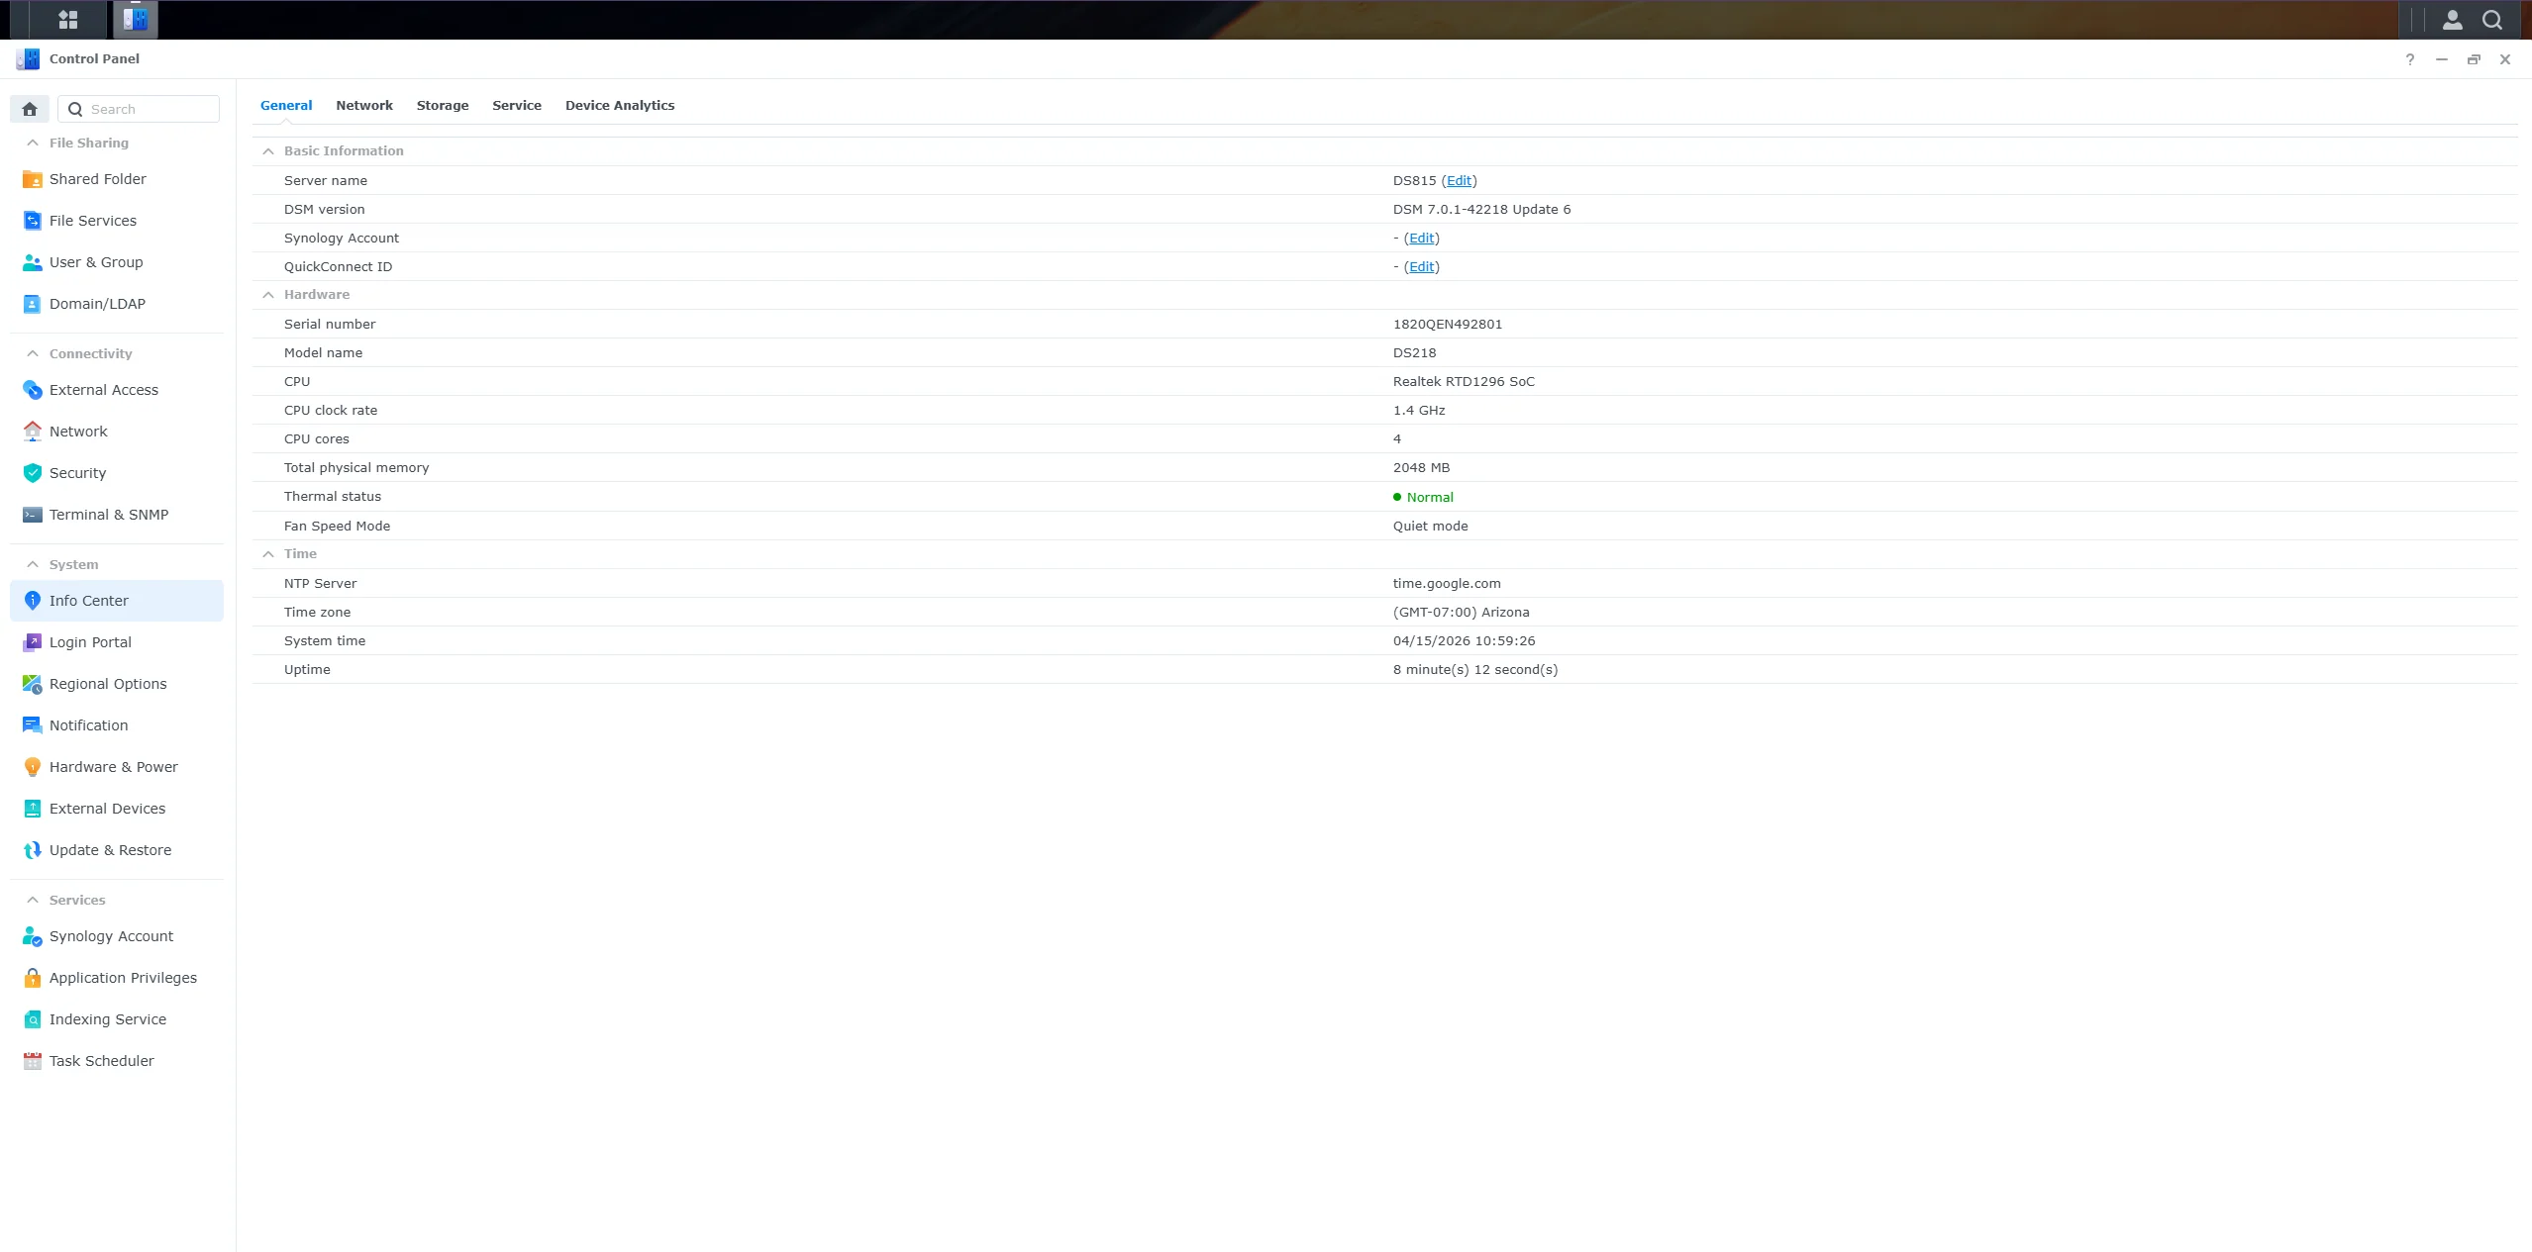Click the 1.4 GHz clock rate value
The image size is (2532, 1252).
click(x=1419, y=410)
